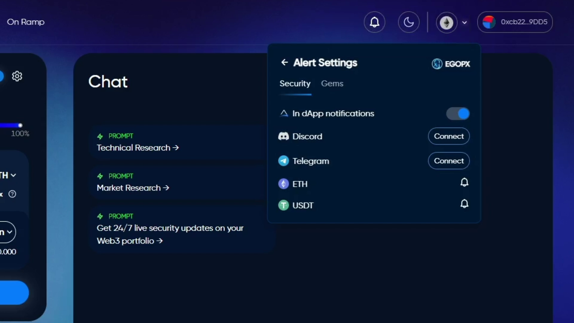The width and height of the screenshot is (574, 323).
Task: Expand the network selector chevron
Action: coord(464,22)
